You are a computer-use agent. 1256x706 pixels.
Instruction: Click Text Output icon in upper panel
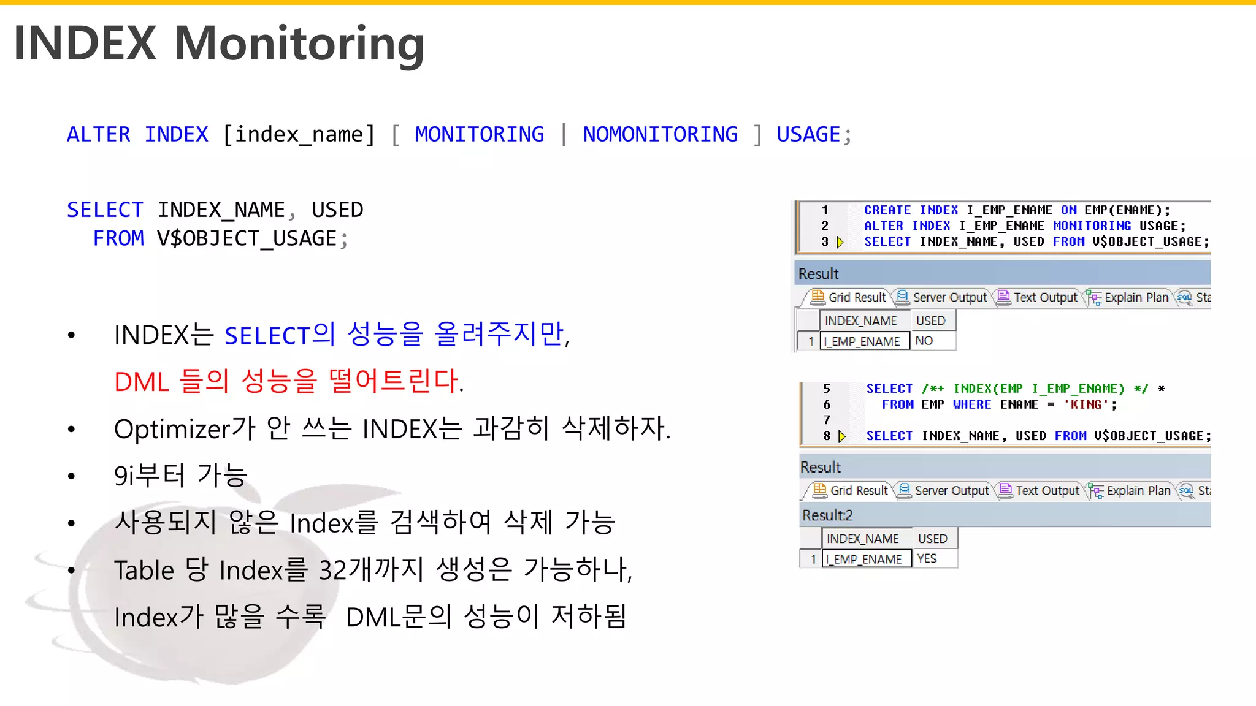point(1003,297)
